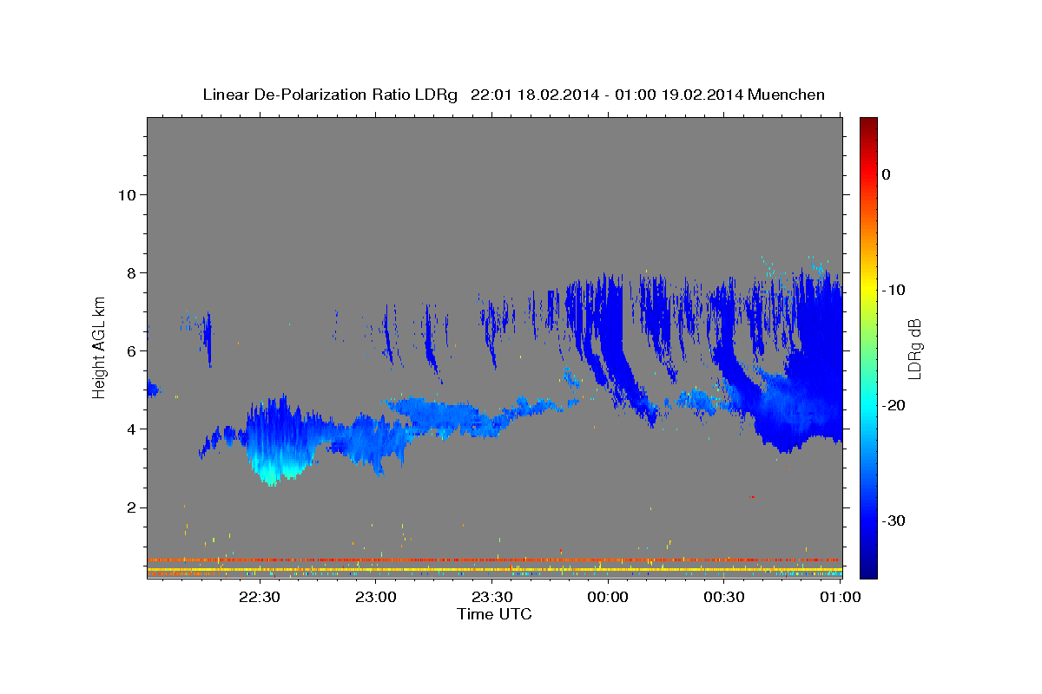Select the 23:30 time tick label
1042x694 pixels.
click(491, 597)
